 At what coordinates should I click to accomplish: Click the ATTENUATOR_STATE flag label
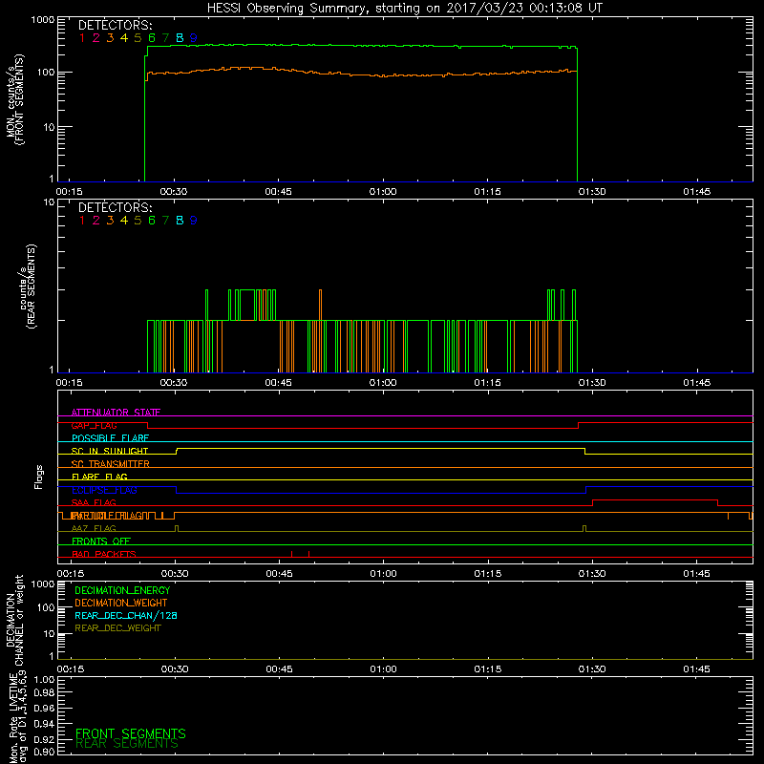[x=116, y=413]
